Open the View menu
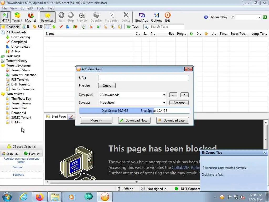This screenshot has width=269, height=202. pos(13,8)
